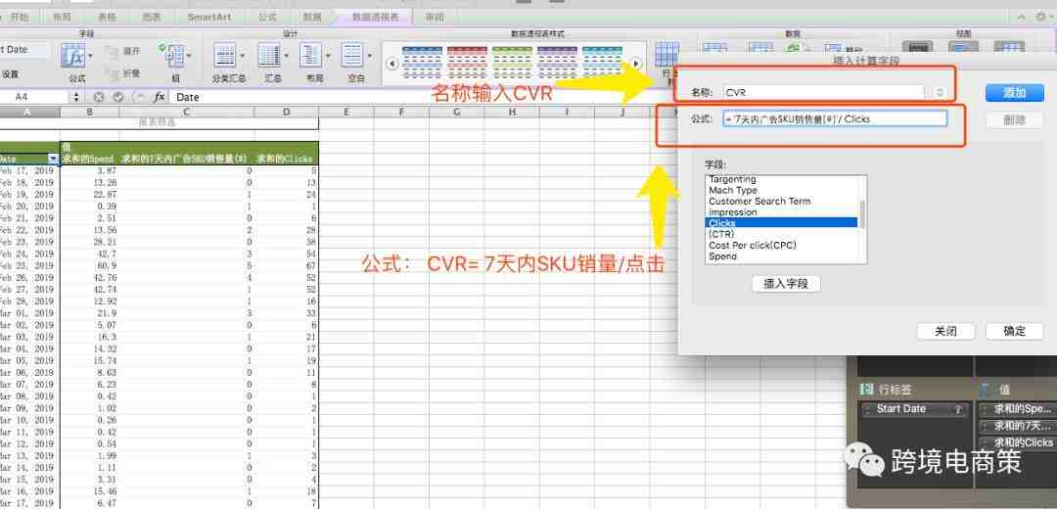Image resolution: width=1057 pixels, height=509 pixels.
Task: Click the 名称 name input field
Action: coord(824,93)
